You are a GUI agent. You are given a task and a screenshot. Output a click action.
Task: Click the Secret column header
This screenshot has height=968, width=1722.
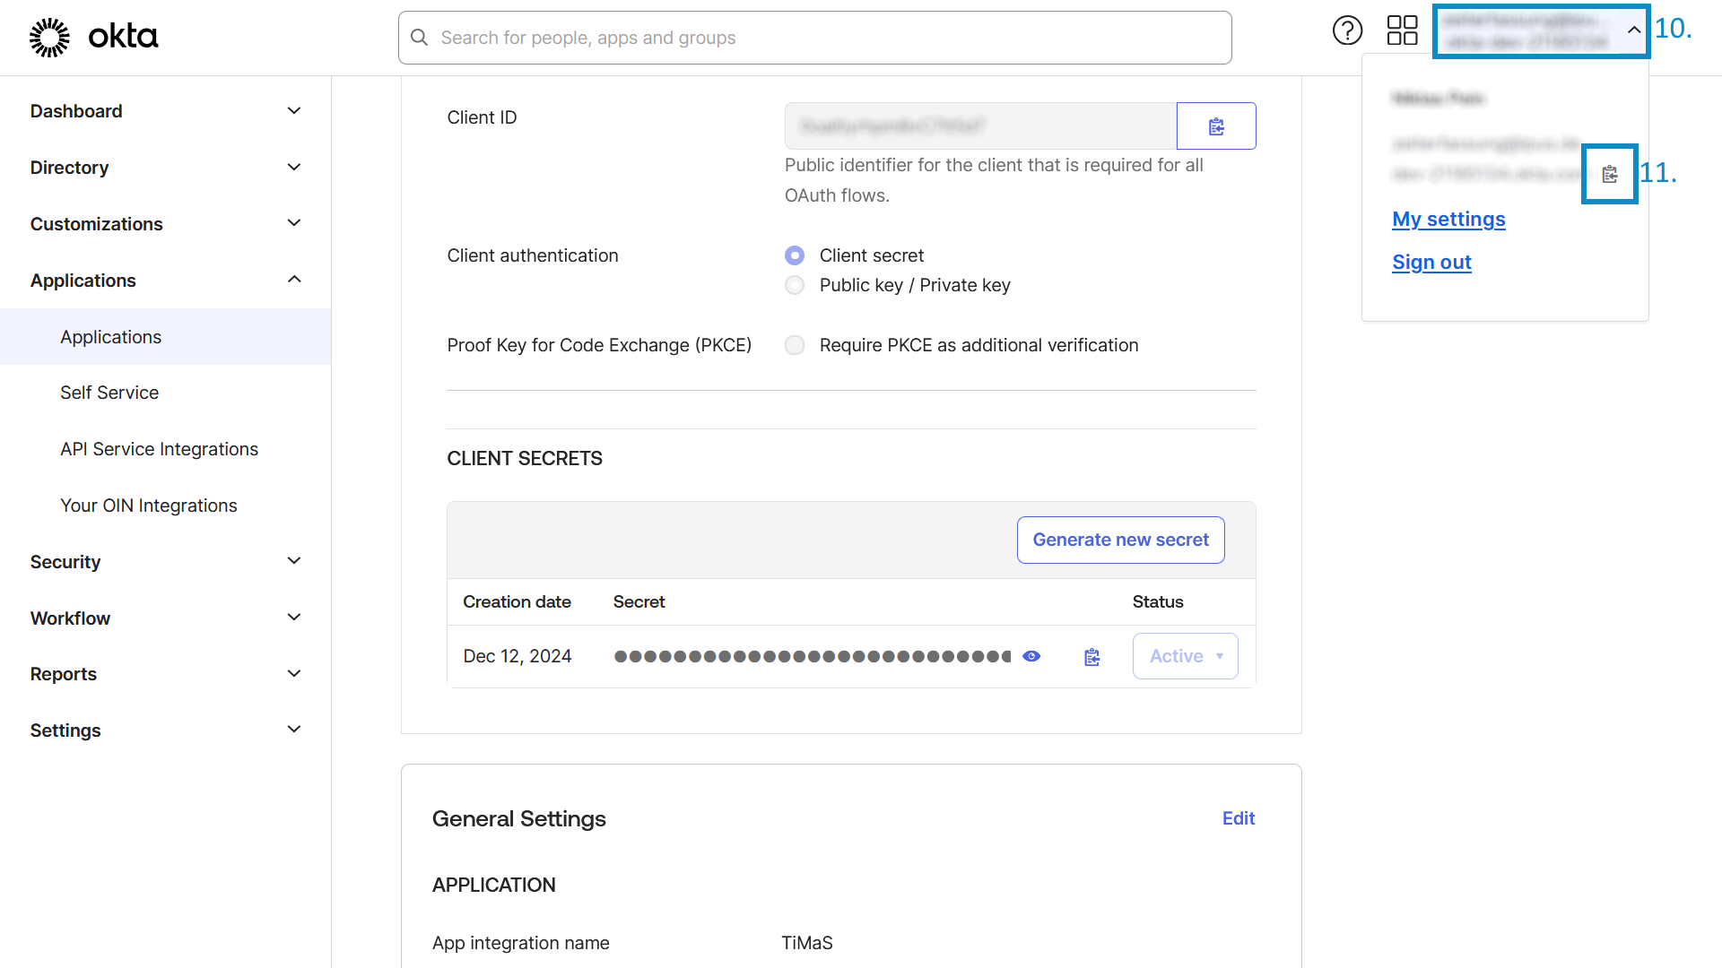[x=639, y=602]
